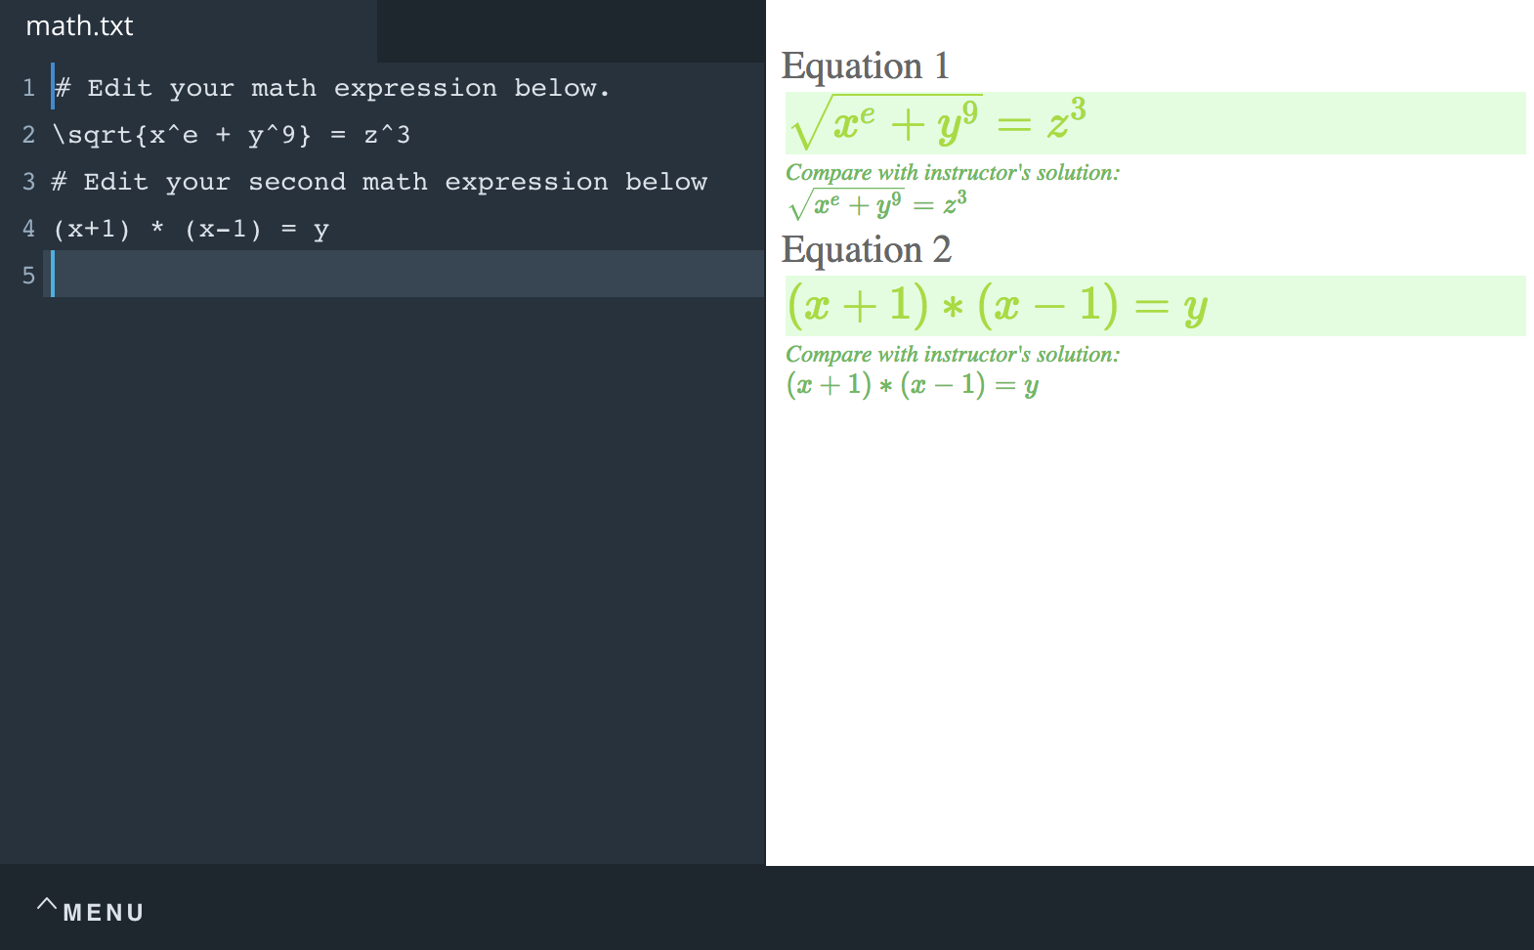Screen dimensions: 1534x950
Task: Click the \sqrt{x^e + y^9} code line
Action: pos(232,135)
